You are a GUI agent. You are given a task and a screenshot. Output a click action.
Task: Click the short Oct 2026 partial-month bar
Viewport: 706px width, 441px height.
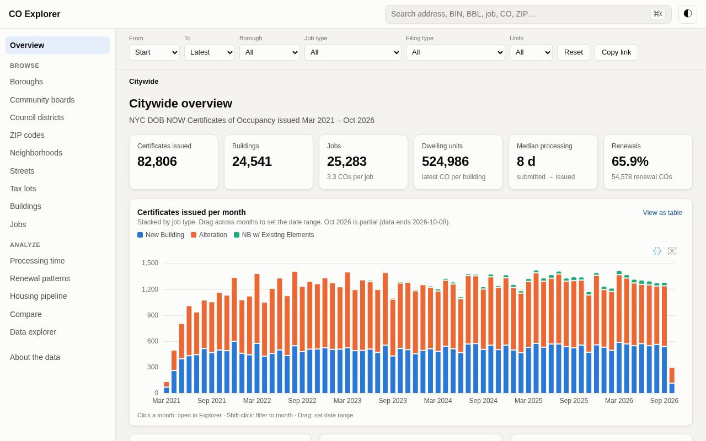pyautogui.click(x=672, y=380)
